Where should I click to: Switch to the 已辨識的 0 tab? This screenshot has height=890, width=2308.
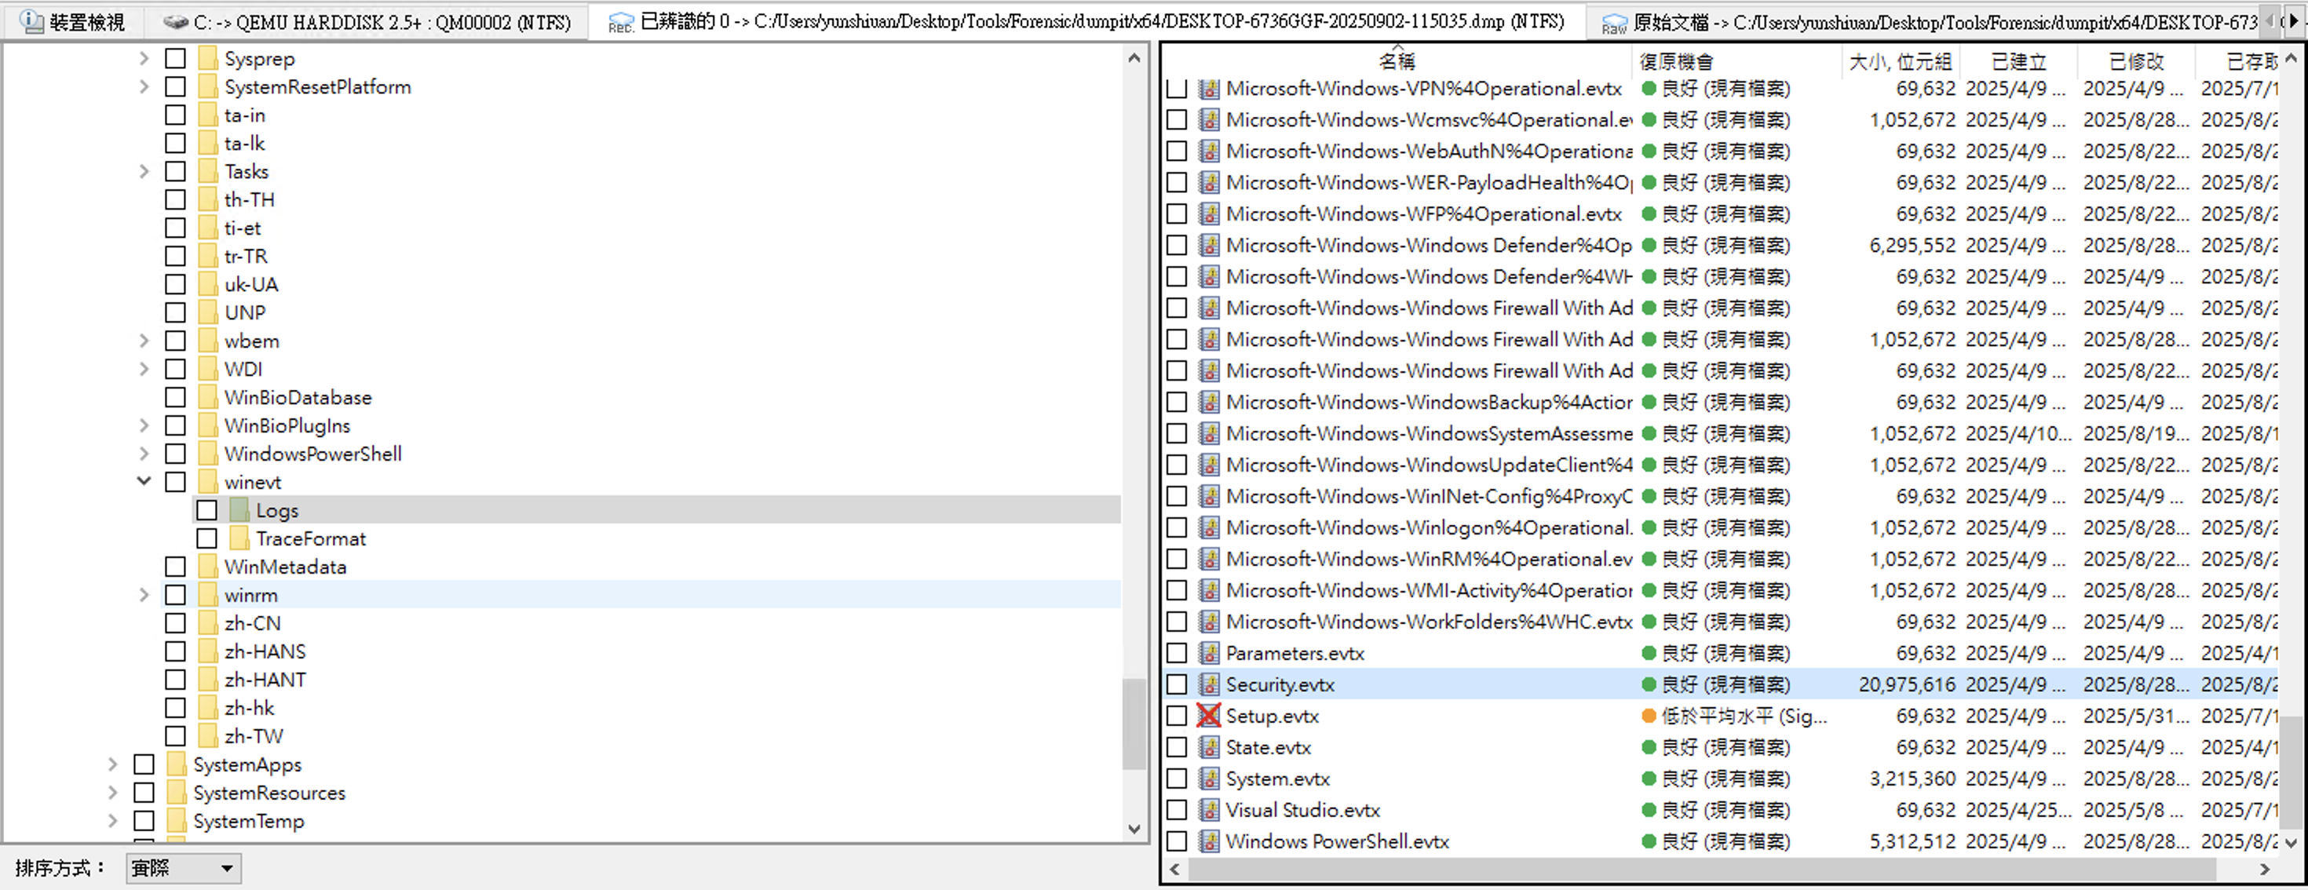coord(1086,21)
